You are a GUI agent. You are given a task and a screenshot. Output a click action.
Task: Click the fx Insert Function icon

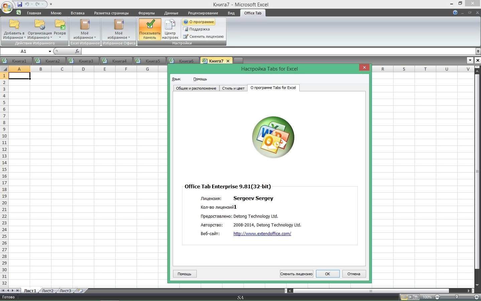77,51
